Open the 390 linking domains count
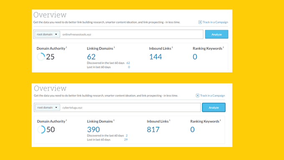 pyautogui.click(x=94, y=130)
